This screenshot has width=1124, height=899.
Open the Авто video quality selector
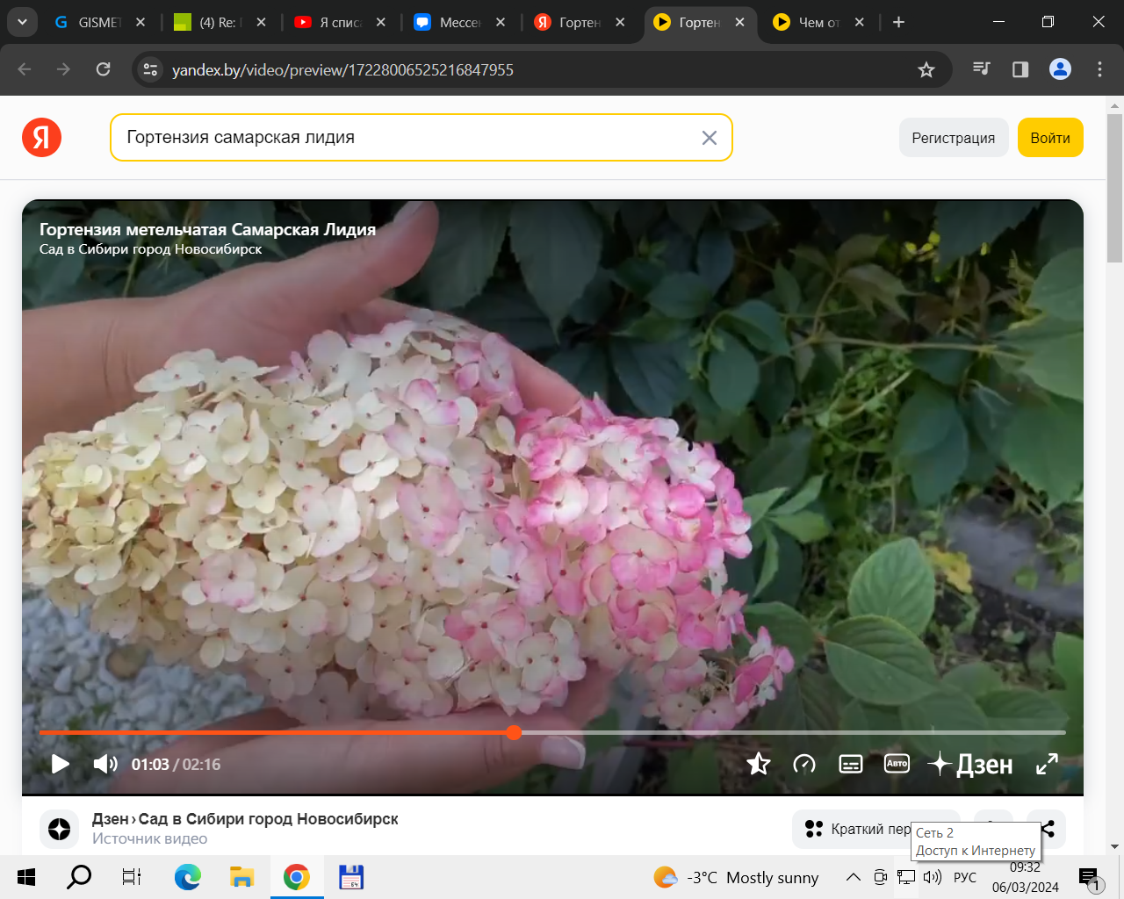click(897, 764)
